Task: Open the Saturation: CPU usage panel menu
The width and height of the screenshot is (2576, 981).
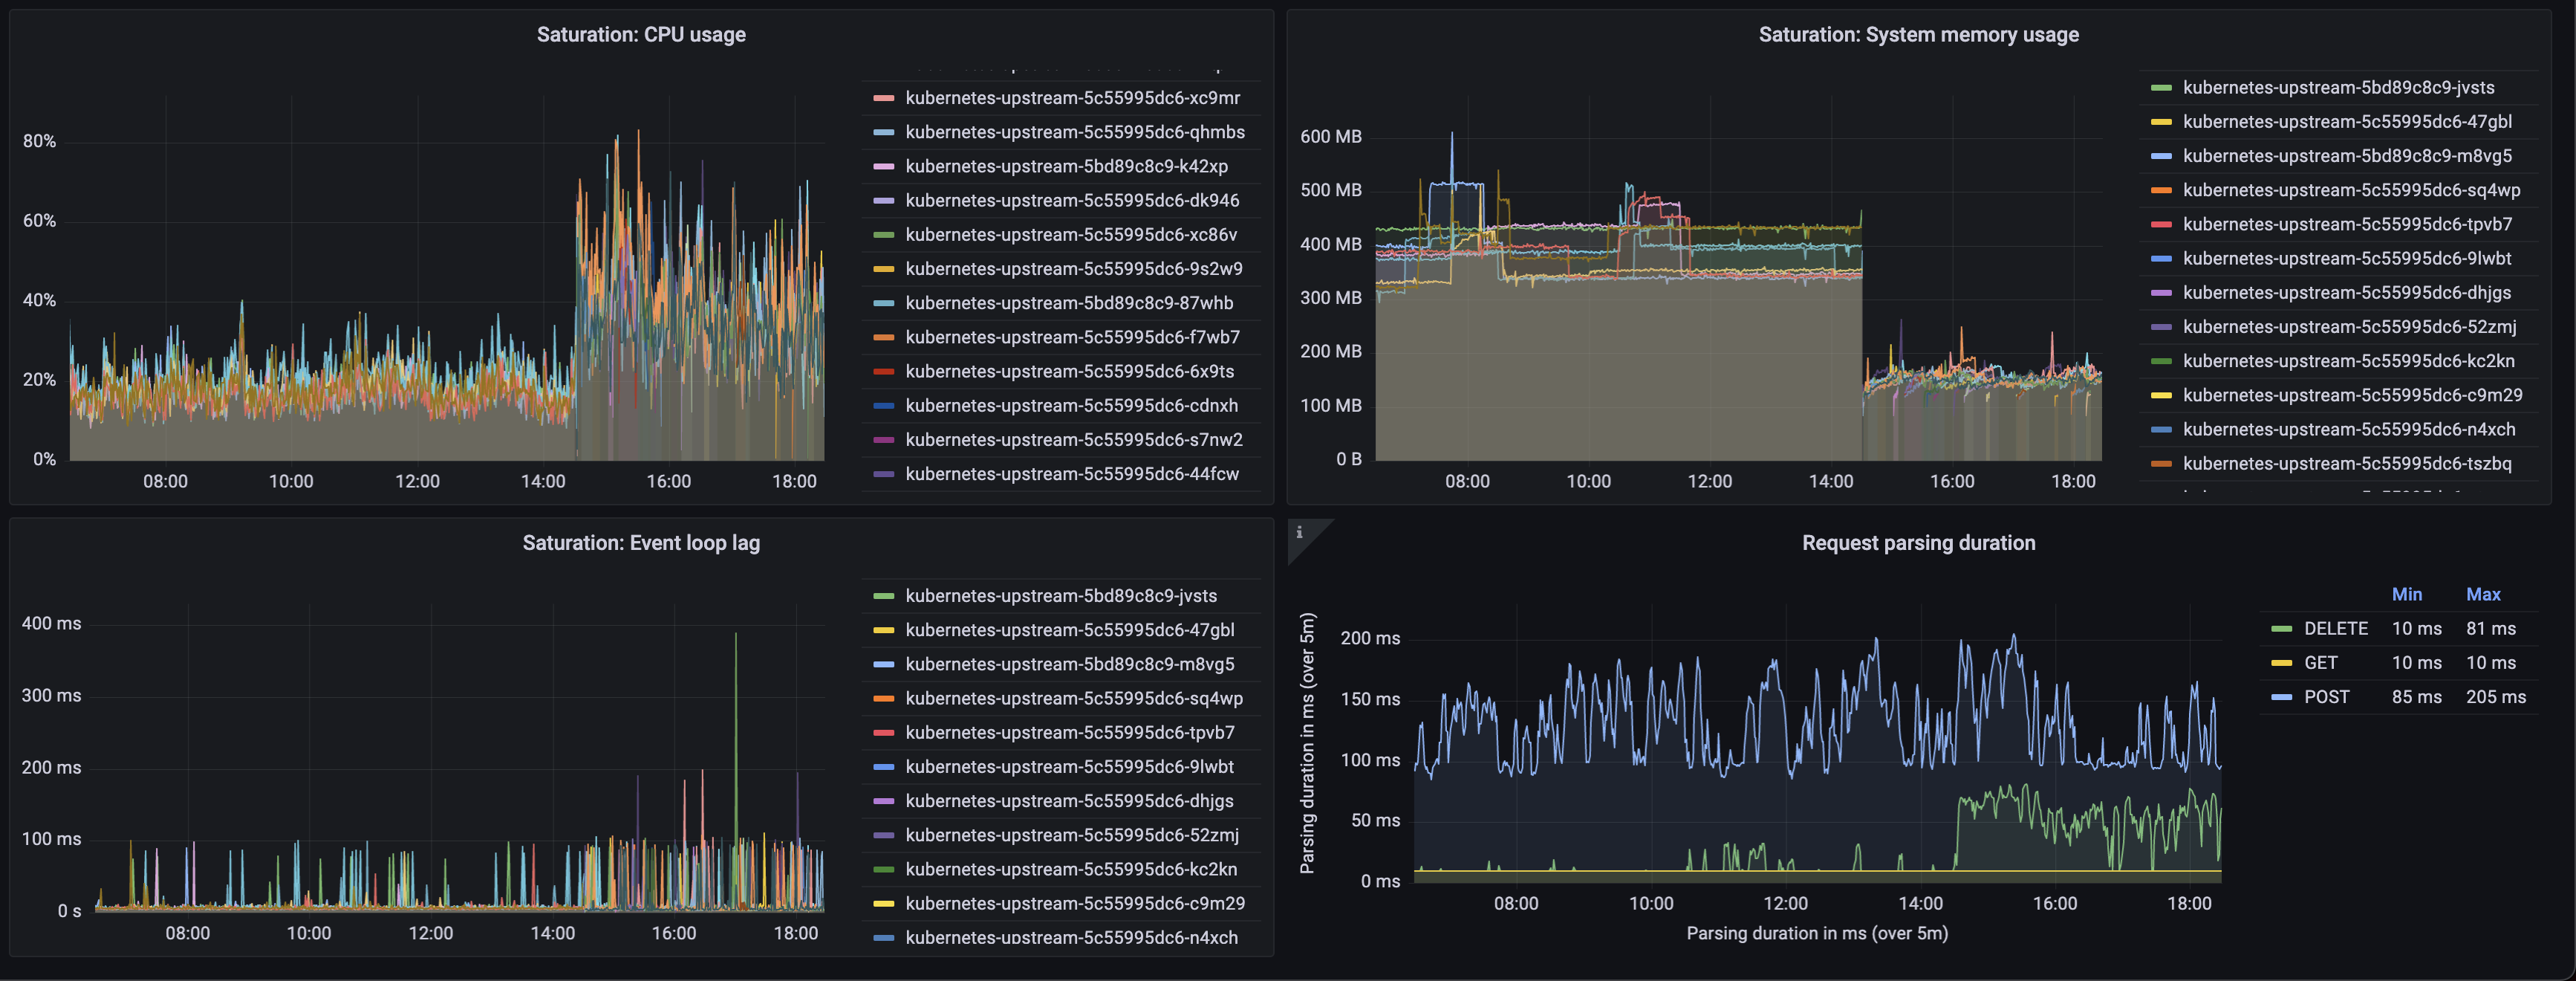Action: (642, 34)
